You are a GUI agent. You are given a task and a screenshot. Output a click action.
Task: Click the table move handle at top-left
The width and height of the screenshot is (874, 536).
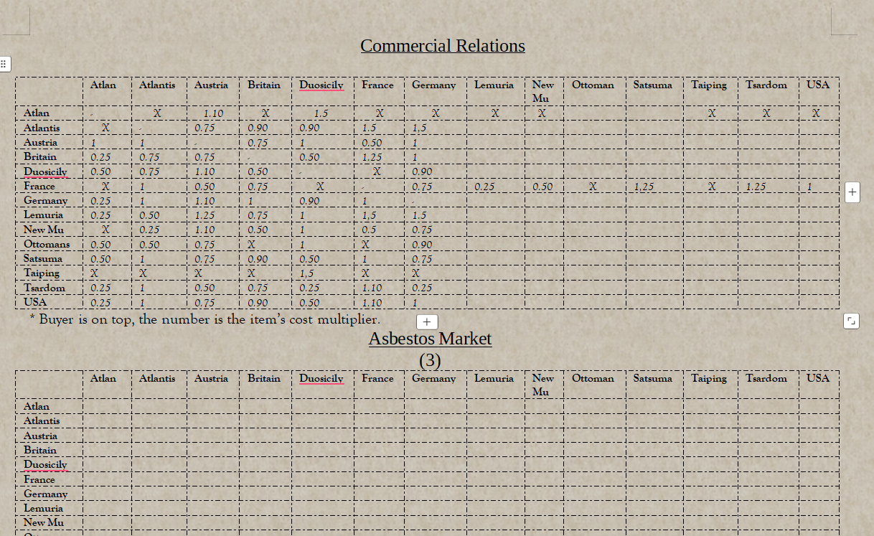click(x=4, y=64)
